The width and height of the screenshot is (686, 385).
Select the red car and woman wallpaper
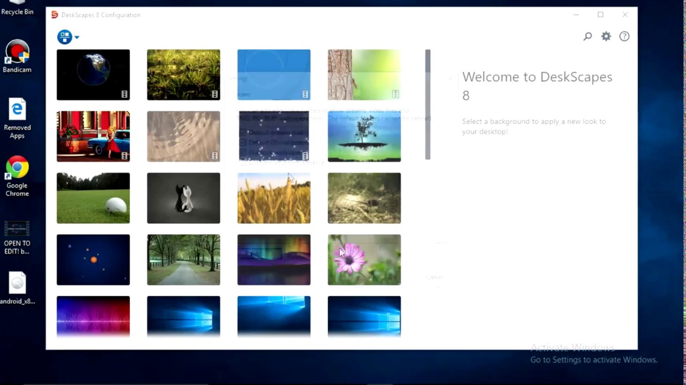pos(93,136)
